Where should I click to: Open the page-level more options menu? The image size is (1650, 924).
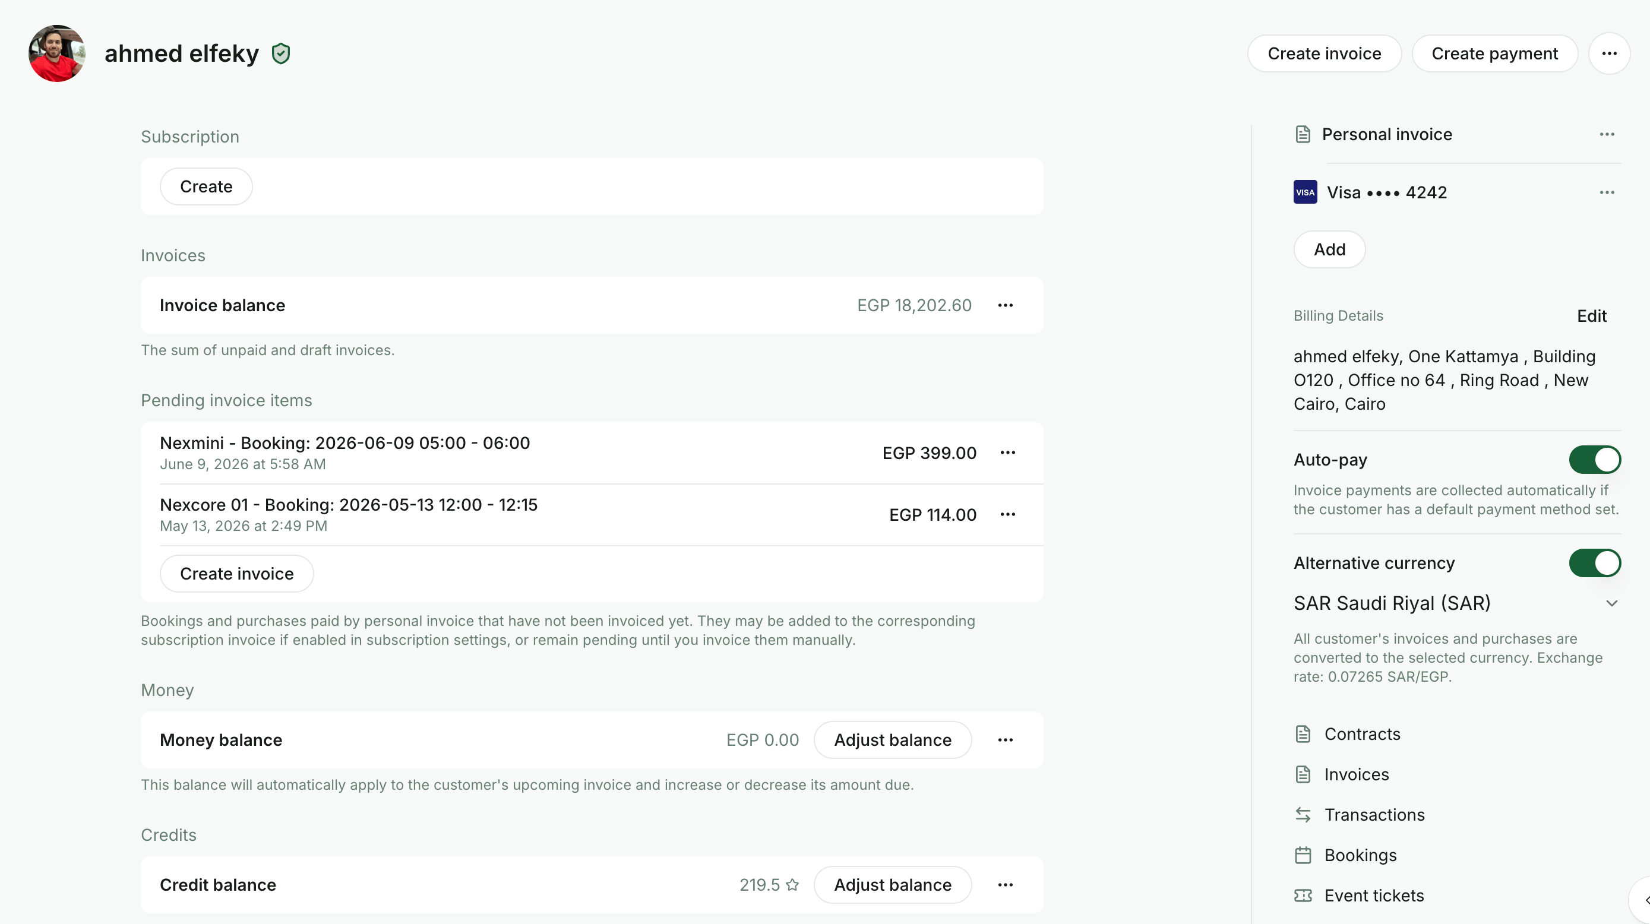tap(1609, 54)
